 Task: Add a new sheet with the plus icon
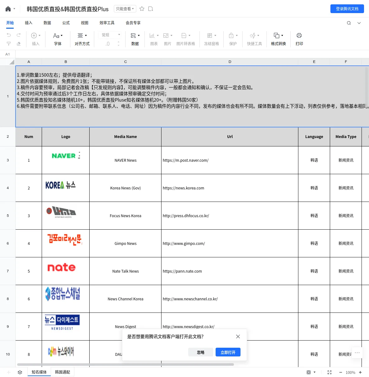(x=9, y=372)
